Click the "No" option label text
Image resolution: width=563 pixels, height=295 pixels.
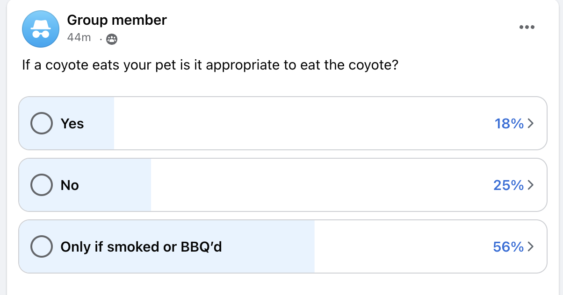coord(70,185)
